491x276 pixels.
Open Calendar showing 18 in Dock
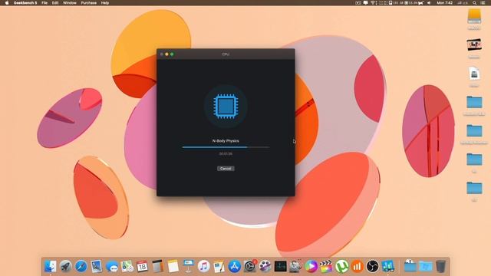pyautogui.click(x=142, y=266)
